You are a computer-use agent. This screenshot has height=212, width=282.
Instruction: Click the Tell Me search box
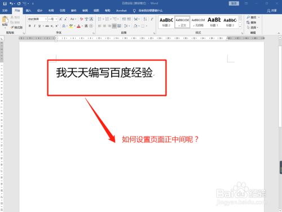(x=148, y=11)
